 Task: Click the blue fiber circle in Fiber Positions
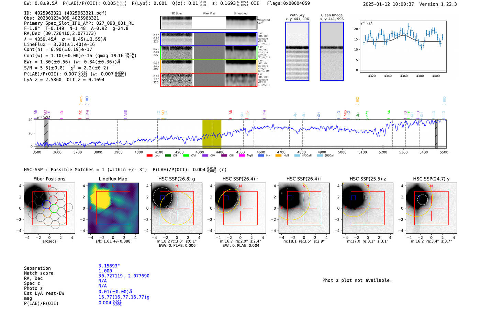[46, 204]
